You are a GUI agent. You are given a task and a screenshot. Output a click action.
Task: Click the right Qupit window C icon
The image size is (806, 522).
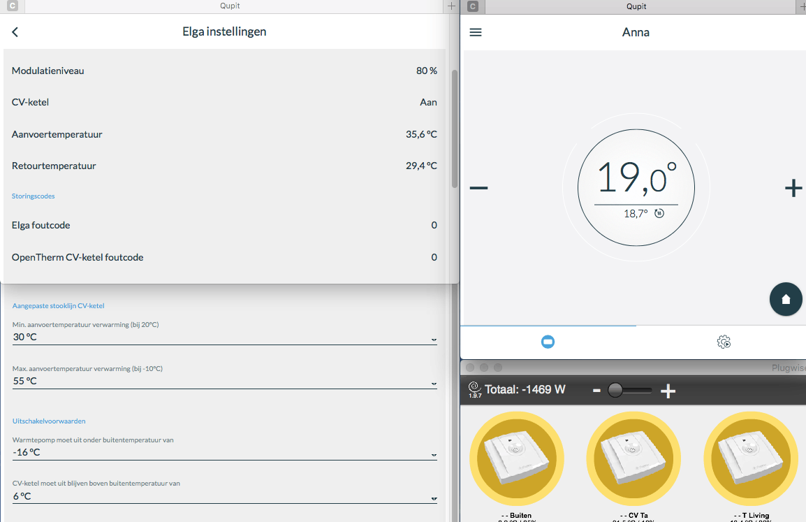coord(473,7)
